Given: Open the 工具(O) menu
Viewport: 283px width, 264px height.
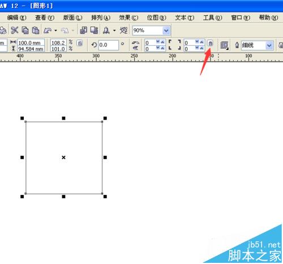Looking at the screenshot, I should pos(212,18).
